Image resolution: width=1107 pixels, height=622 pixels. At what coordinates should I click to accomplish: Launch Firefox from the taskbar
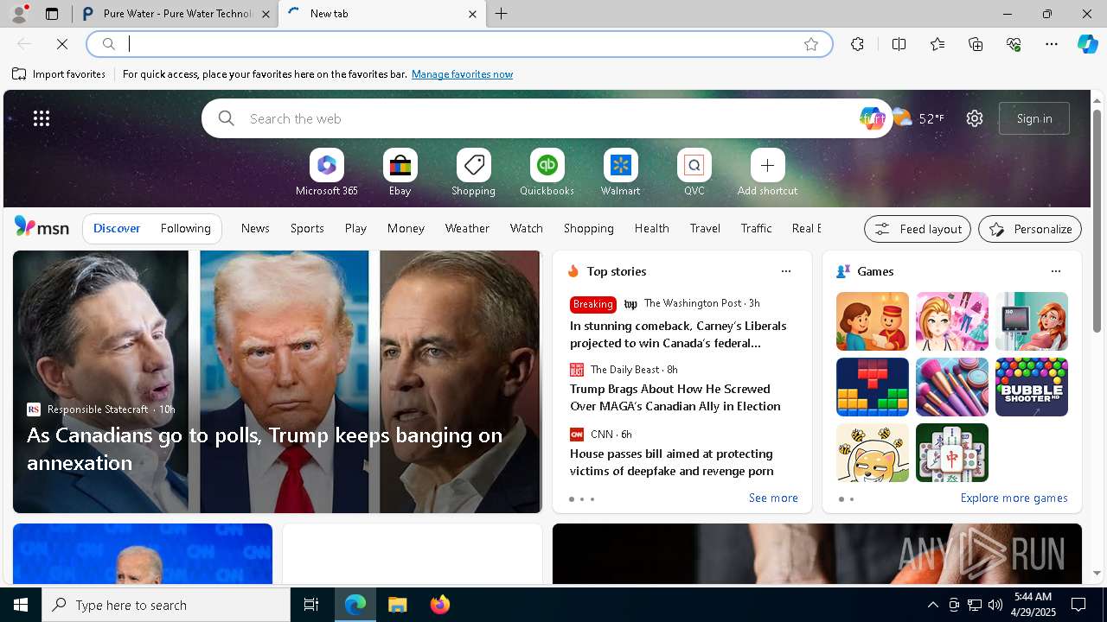pos(440,605)
